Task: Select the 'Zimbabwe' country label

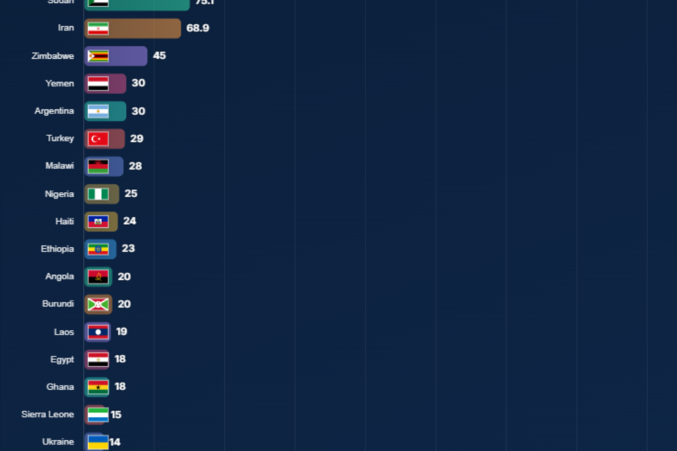Action: click(x=52, y=56)
